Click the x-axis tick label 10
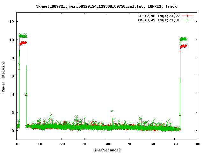 [x=39, y=144]
